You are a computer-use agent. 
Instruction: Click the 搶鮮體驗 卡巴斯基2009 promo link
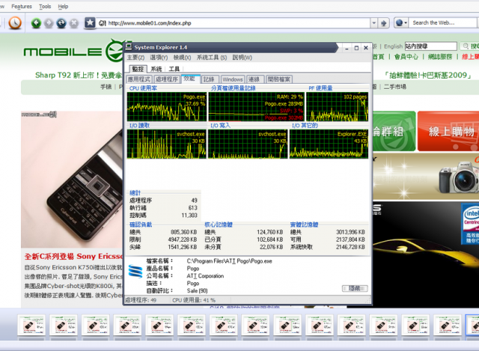(x=427, y=75)
